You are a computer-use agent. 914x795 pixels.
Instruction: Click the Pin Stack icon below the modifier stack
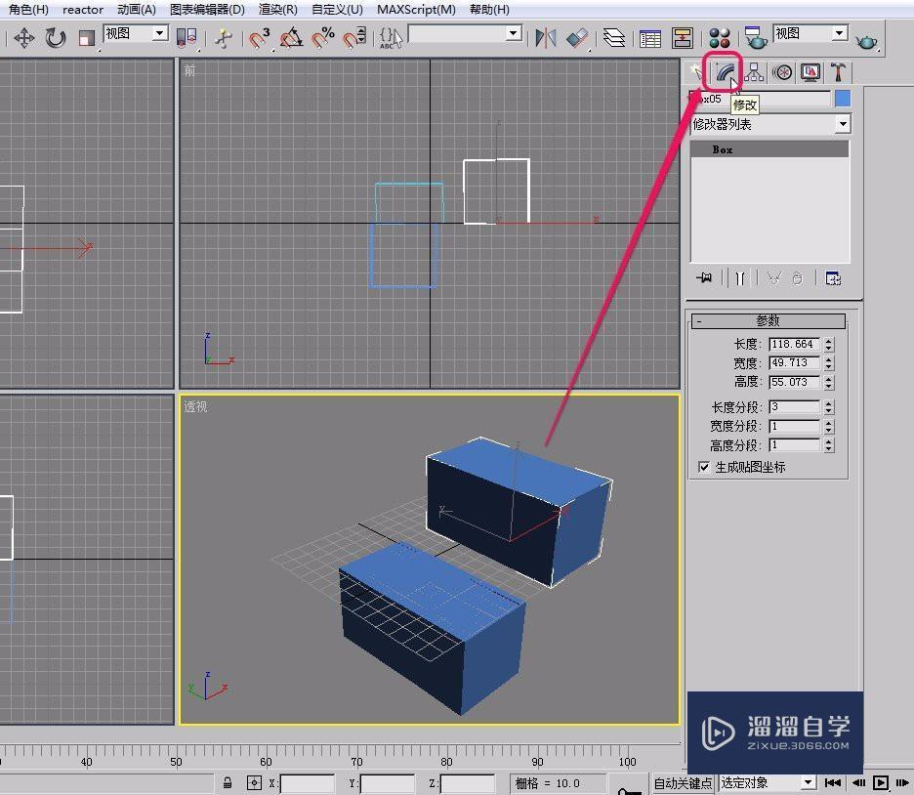pyautogui.click(x=703, y=277)
